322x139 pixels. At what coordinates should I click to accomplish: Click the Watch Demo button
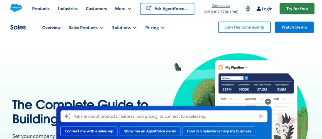(294, 27)
